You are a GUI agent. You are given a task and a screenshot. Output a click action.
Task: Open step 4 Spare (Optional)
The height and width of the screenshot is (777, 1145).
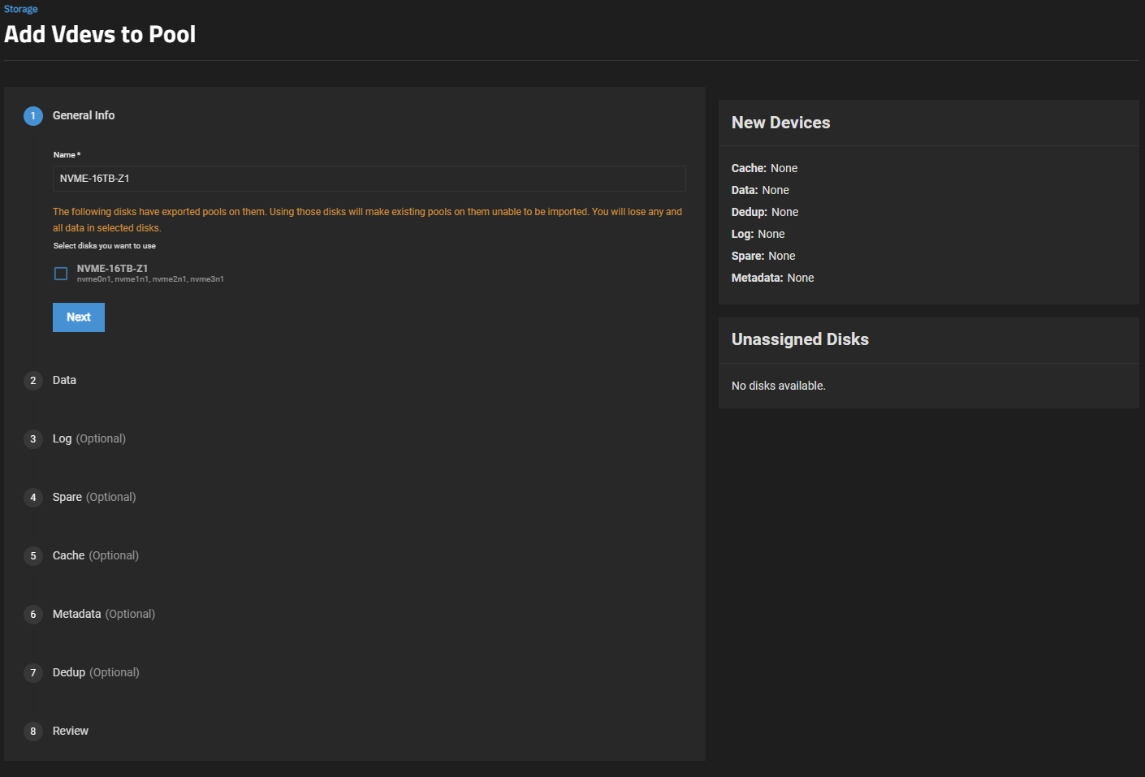point(80,498)
